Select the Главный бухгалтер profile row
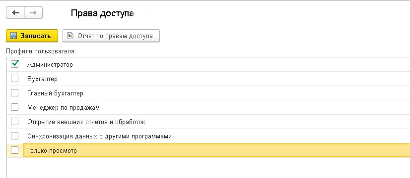Screen dimensions: 410x178 pyautogui.click(x=208, y=93)
